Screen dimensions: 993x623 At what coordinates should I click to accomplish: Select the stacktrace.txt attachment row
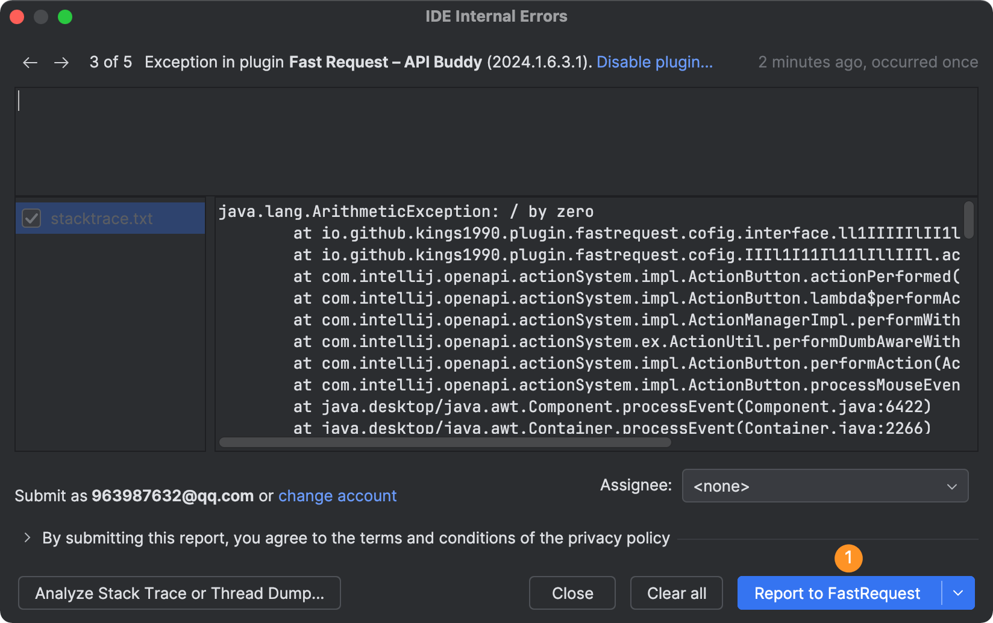[x=108, y=218]
